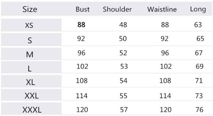Click the Long column header
This screenshot has width=213, height=116.
(x=198, y=9)
